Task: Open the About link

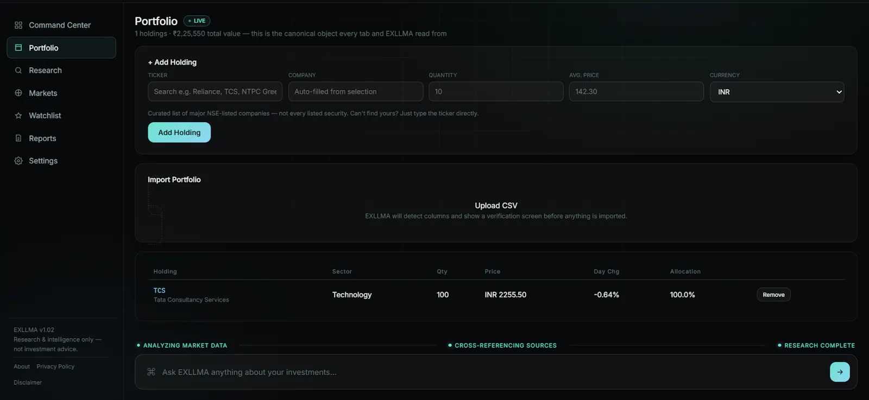Action: 22,366
